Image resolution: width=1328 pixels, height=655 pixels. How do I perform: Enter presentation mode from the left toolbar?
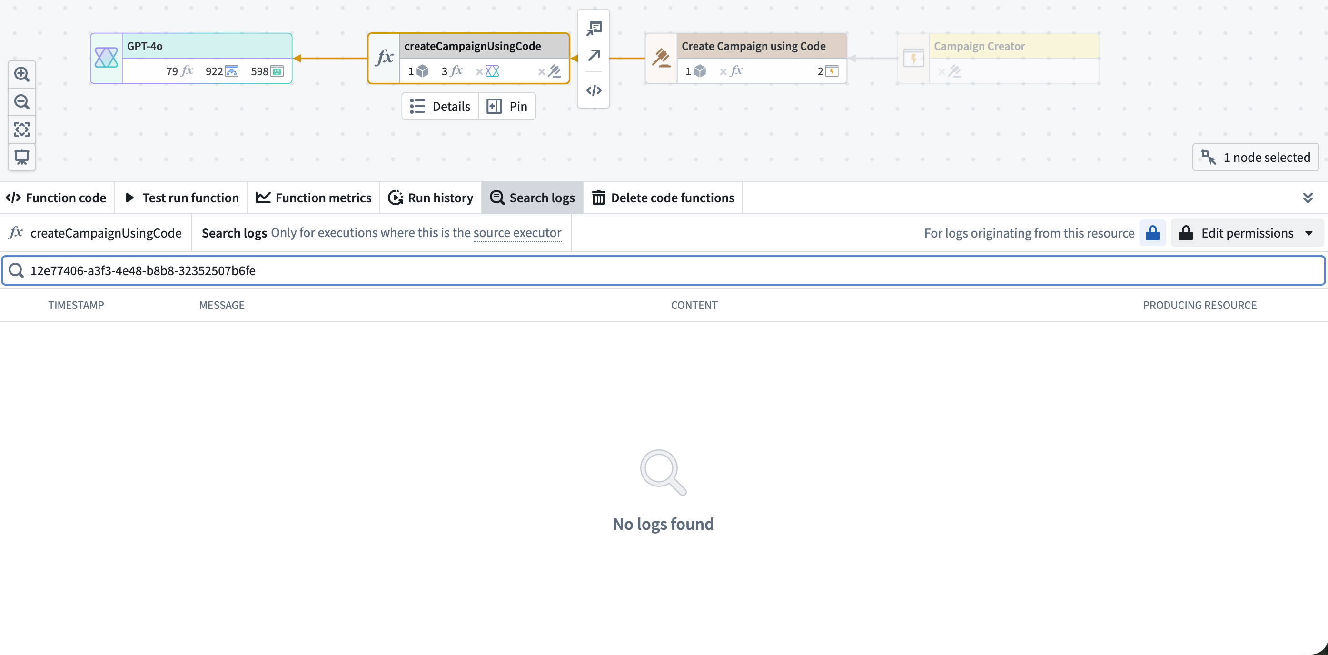tap(21, 157)
